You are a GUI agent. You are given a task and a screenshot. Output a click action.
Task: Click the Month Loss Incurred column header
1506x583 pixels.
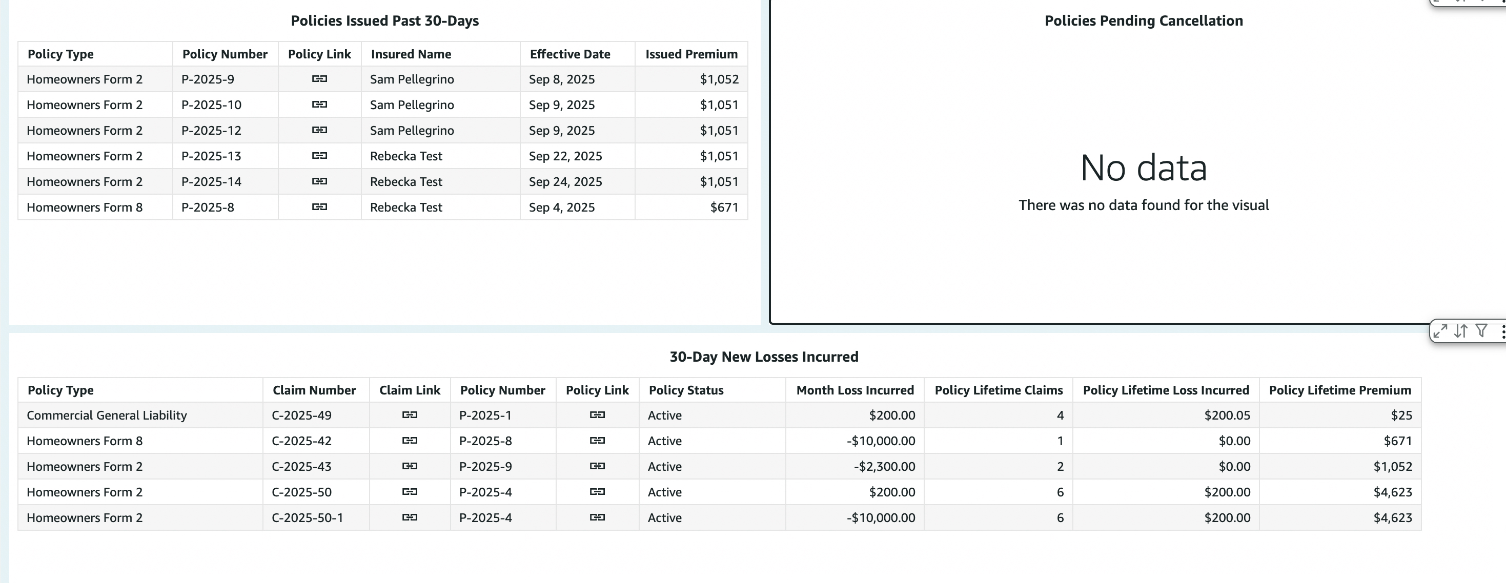pyautogui.click(x=854, y=390)
